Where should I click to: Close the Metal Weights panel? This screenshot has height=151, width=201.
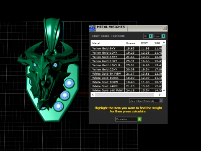coord(165,28)
